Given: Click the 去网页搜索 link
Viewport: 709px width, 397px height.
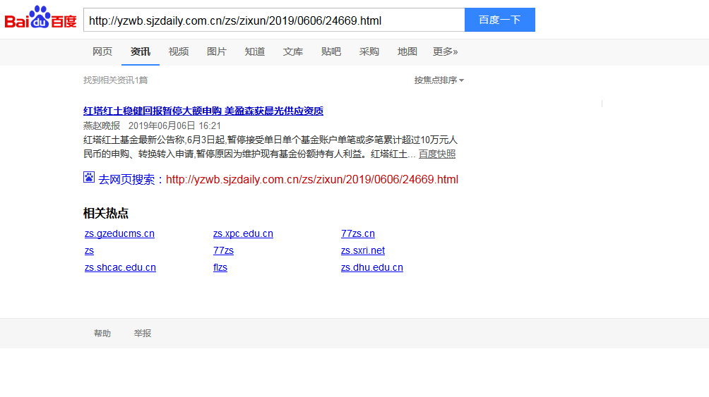Looking at the screenshot, I should [x=126, y=179].
